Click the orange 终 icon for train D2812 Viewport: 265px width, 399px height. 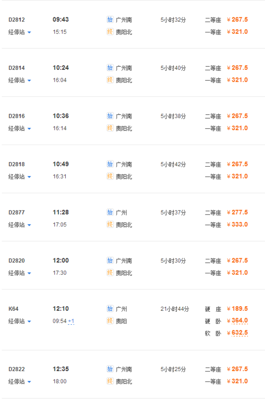click(110, 31)
